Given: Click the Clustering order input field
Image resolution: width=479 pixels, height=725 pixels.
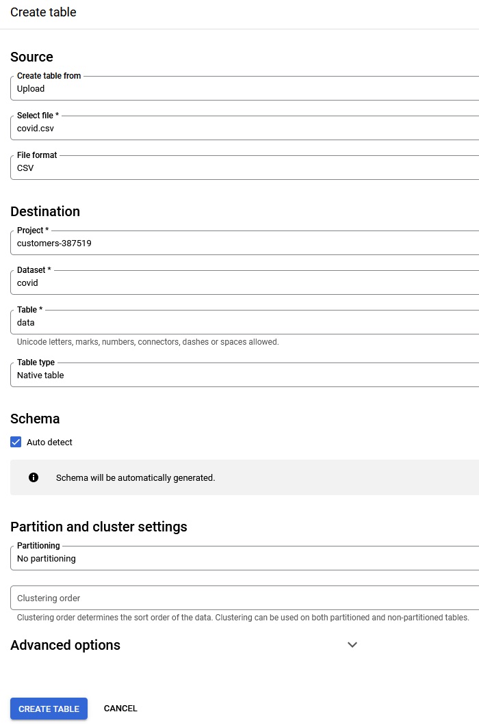Looking at the screenshot, I should coord(244,598).
